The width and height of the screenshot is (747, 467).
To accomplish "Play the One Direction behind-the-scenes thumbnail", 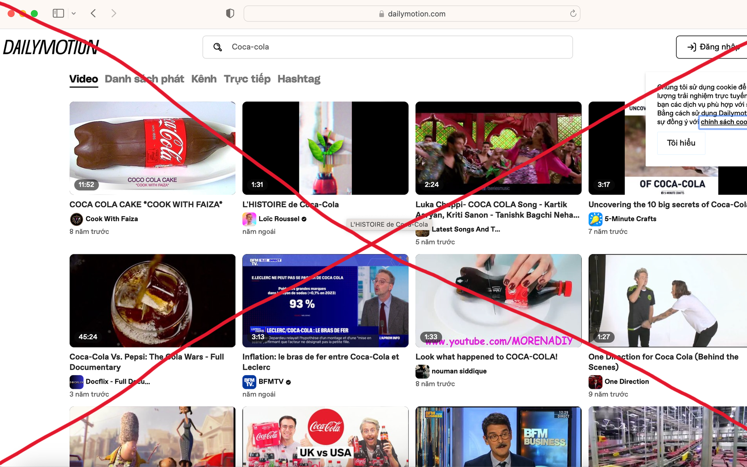I will [x=668, y=301].
